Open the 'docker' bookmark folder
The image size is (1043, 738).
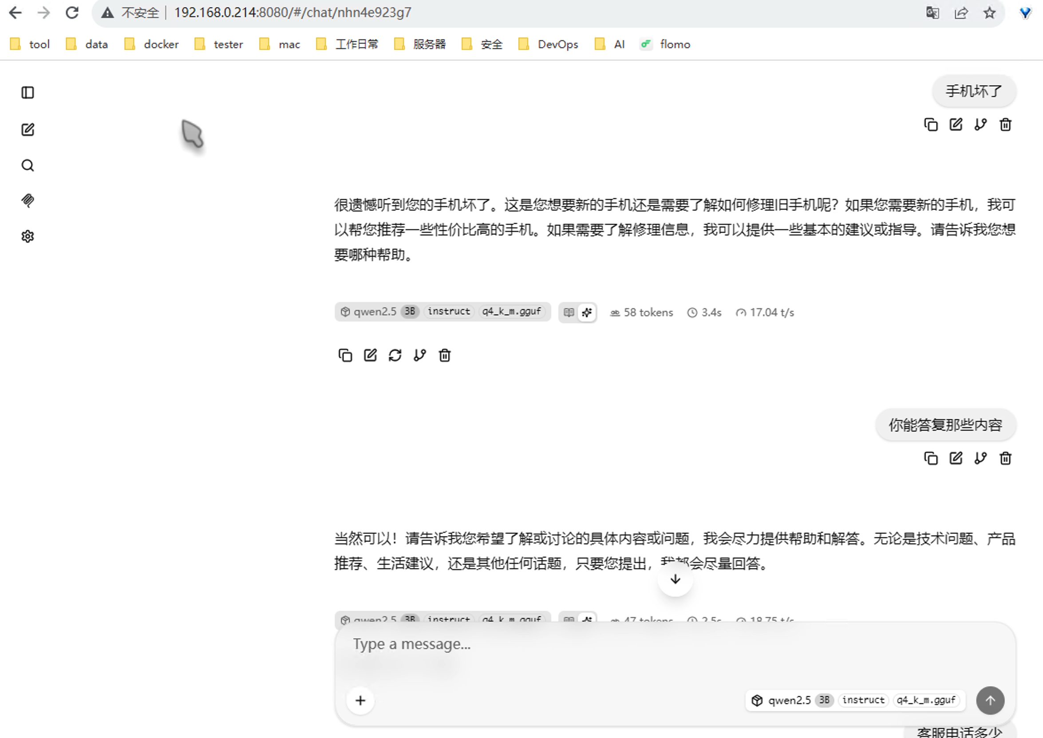tap(152, 44)
